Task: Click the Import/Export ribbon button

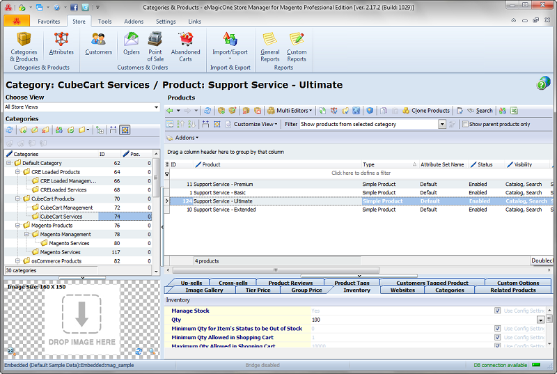Action: [x=230, y=47]
